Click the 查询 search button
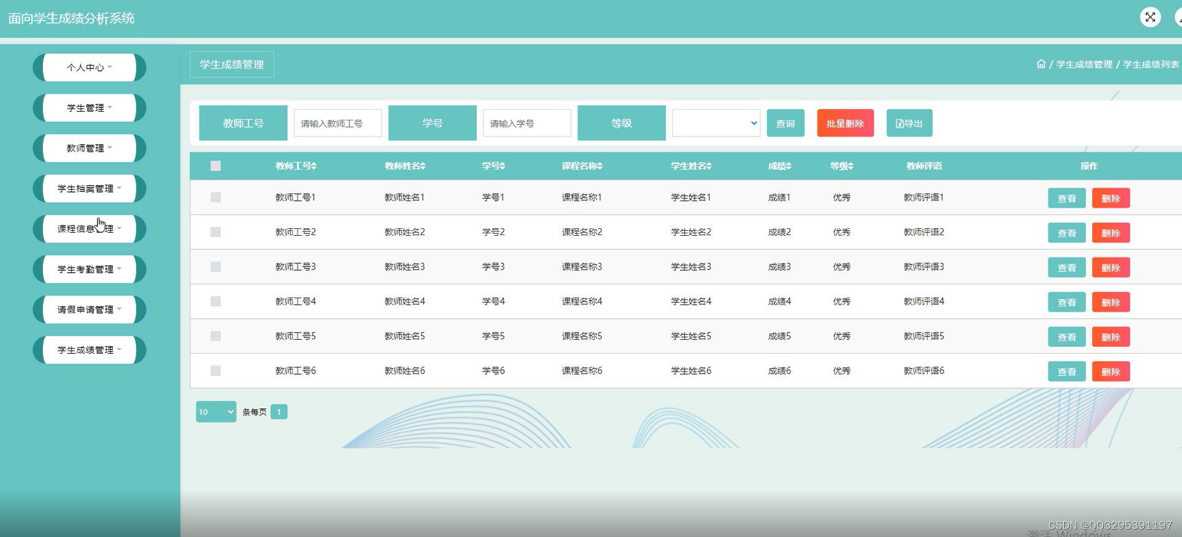Viewport: 1182px width, 537px height. (x=785, y=123)
